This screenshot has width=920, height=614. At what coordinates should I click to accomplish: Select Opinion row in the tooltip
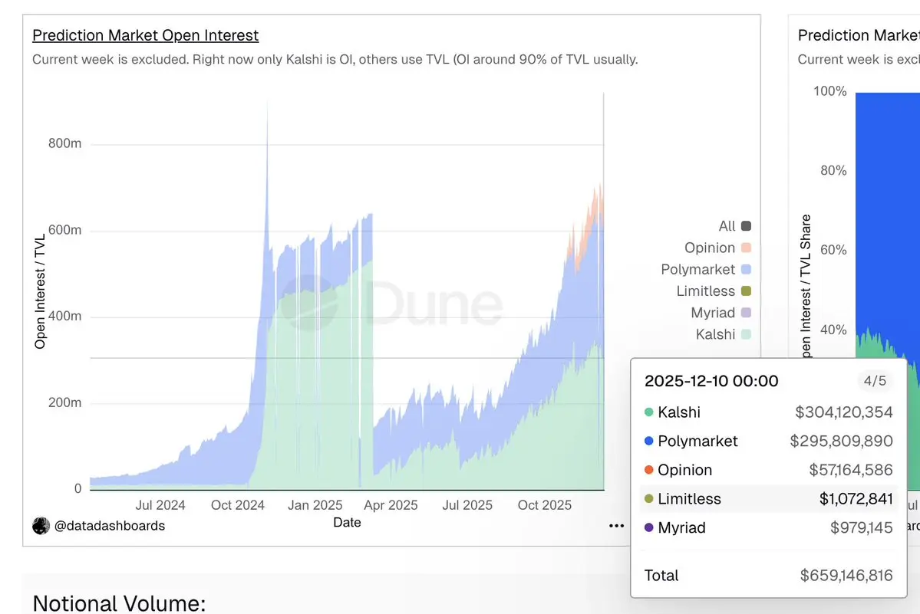pos(769,470)
